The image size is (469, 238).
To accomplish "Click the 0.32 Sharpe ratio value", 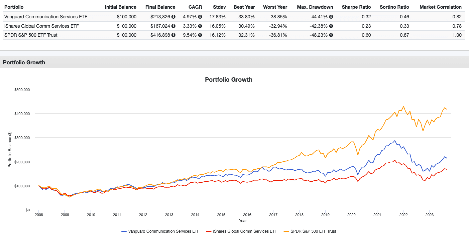I will (x=367, y=17).
